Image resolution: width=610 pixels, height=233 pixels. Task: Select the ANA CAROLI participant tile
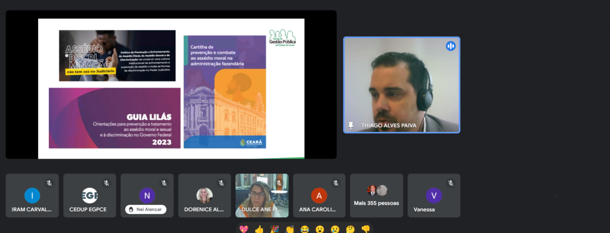(x=319, y=196)
